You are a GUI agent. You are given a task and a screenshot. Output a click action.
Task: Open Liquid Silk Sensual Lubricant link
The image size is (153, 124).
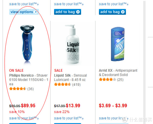(70, 77)
